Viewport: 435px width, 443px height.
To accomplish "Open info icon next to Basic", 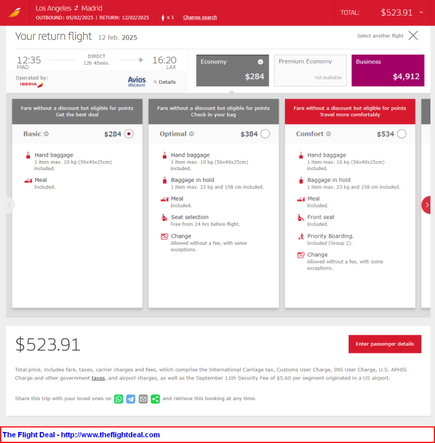I will click(46, 134).
